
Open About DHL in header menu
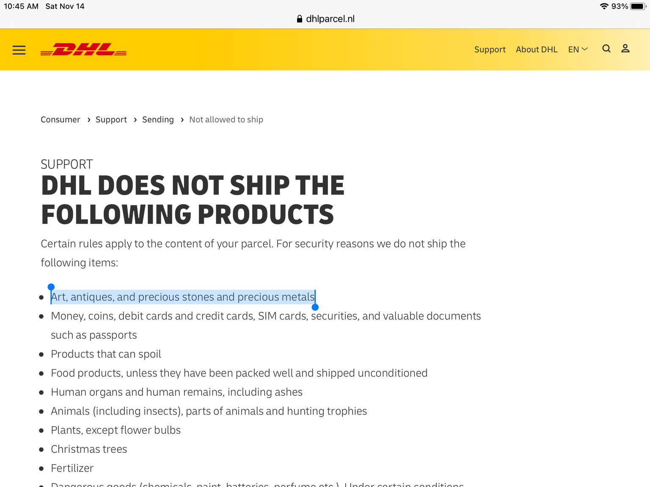click(x=537, y=49)
